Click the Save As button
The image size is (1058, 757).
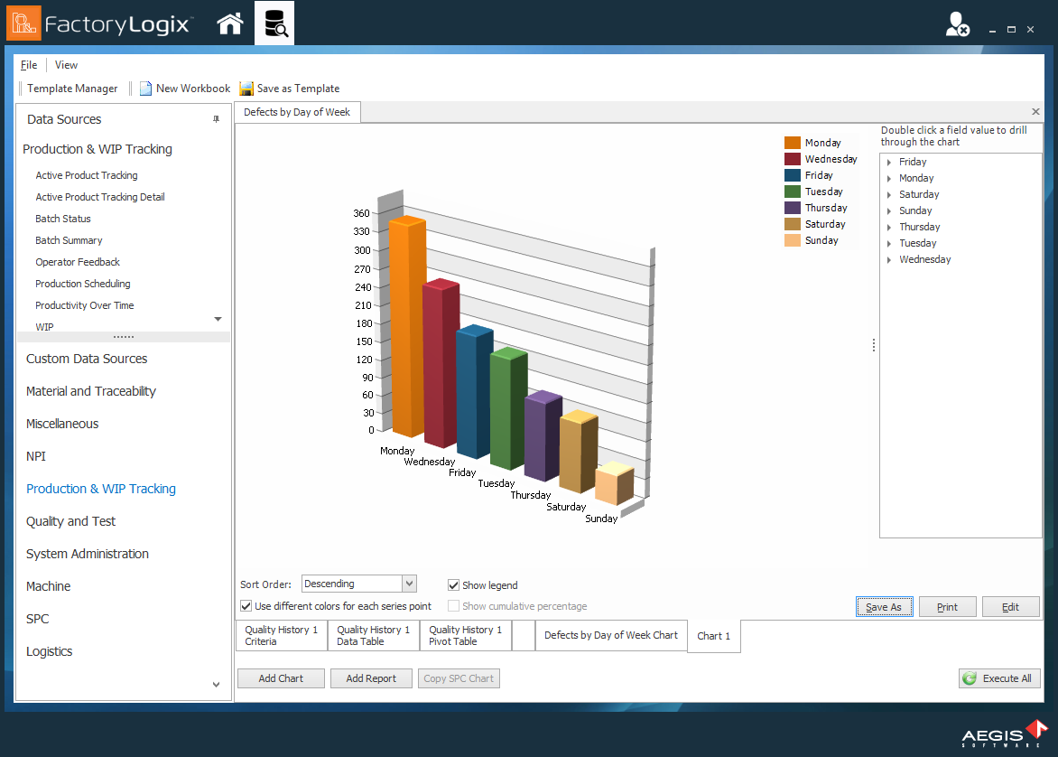[884, 606]
